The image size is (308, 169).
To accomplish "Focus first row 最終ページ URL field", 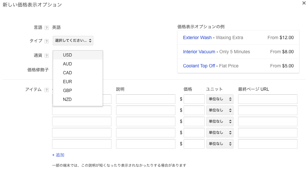I will 267,99.
